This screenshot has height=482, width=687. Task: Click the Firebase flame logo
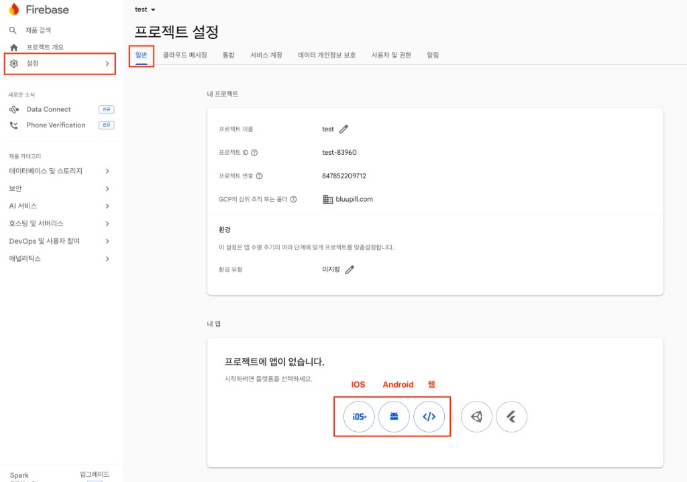14,9
